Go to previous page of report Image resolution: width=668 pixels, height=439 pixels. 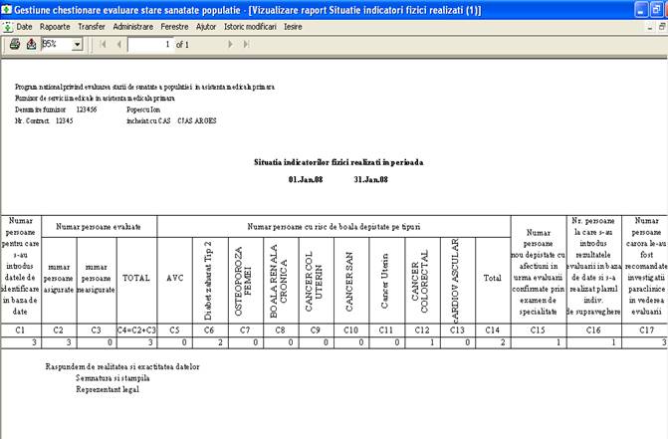tap(118, 45)
